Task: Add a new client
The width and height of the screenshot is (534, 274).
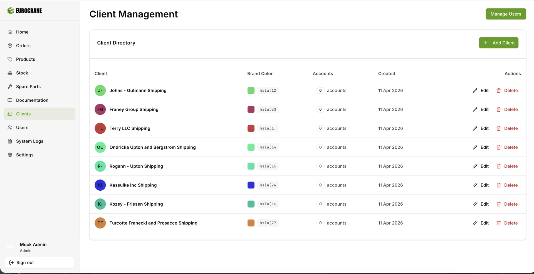Action: (x=498, y=43)
